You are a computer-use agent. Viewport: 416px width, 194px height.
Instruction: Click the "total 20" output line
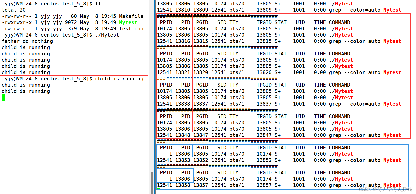coord(14,10)
